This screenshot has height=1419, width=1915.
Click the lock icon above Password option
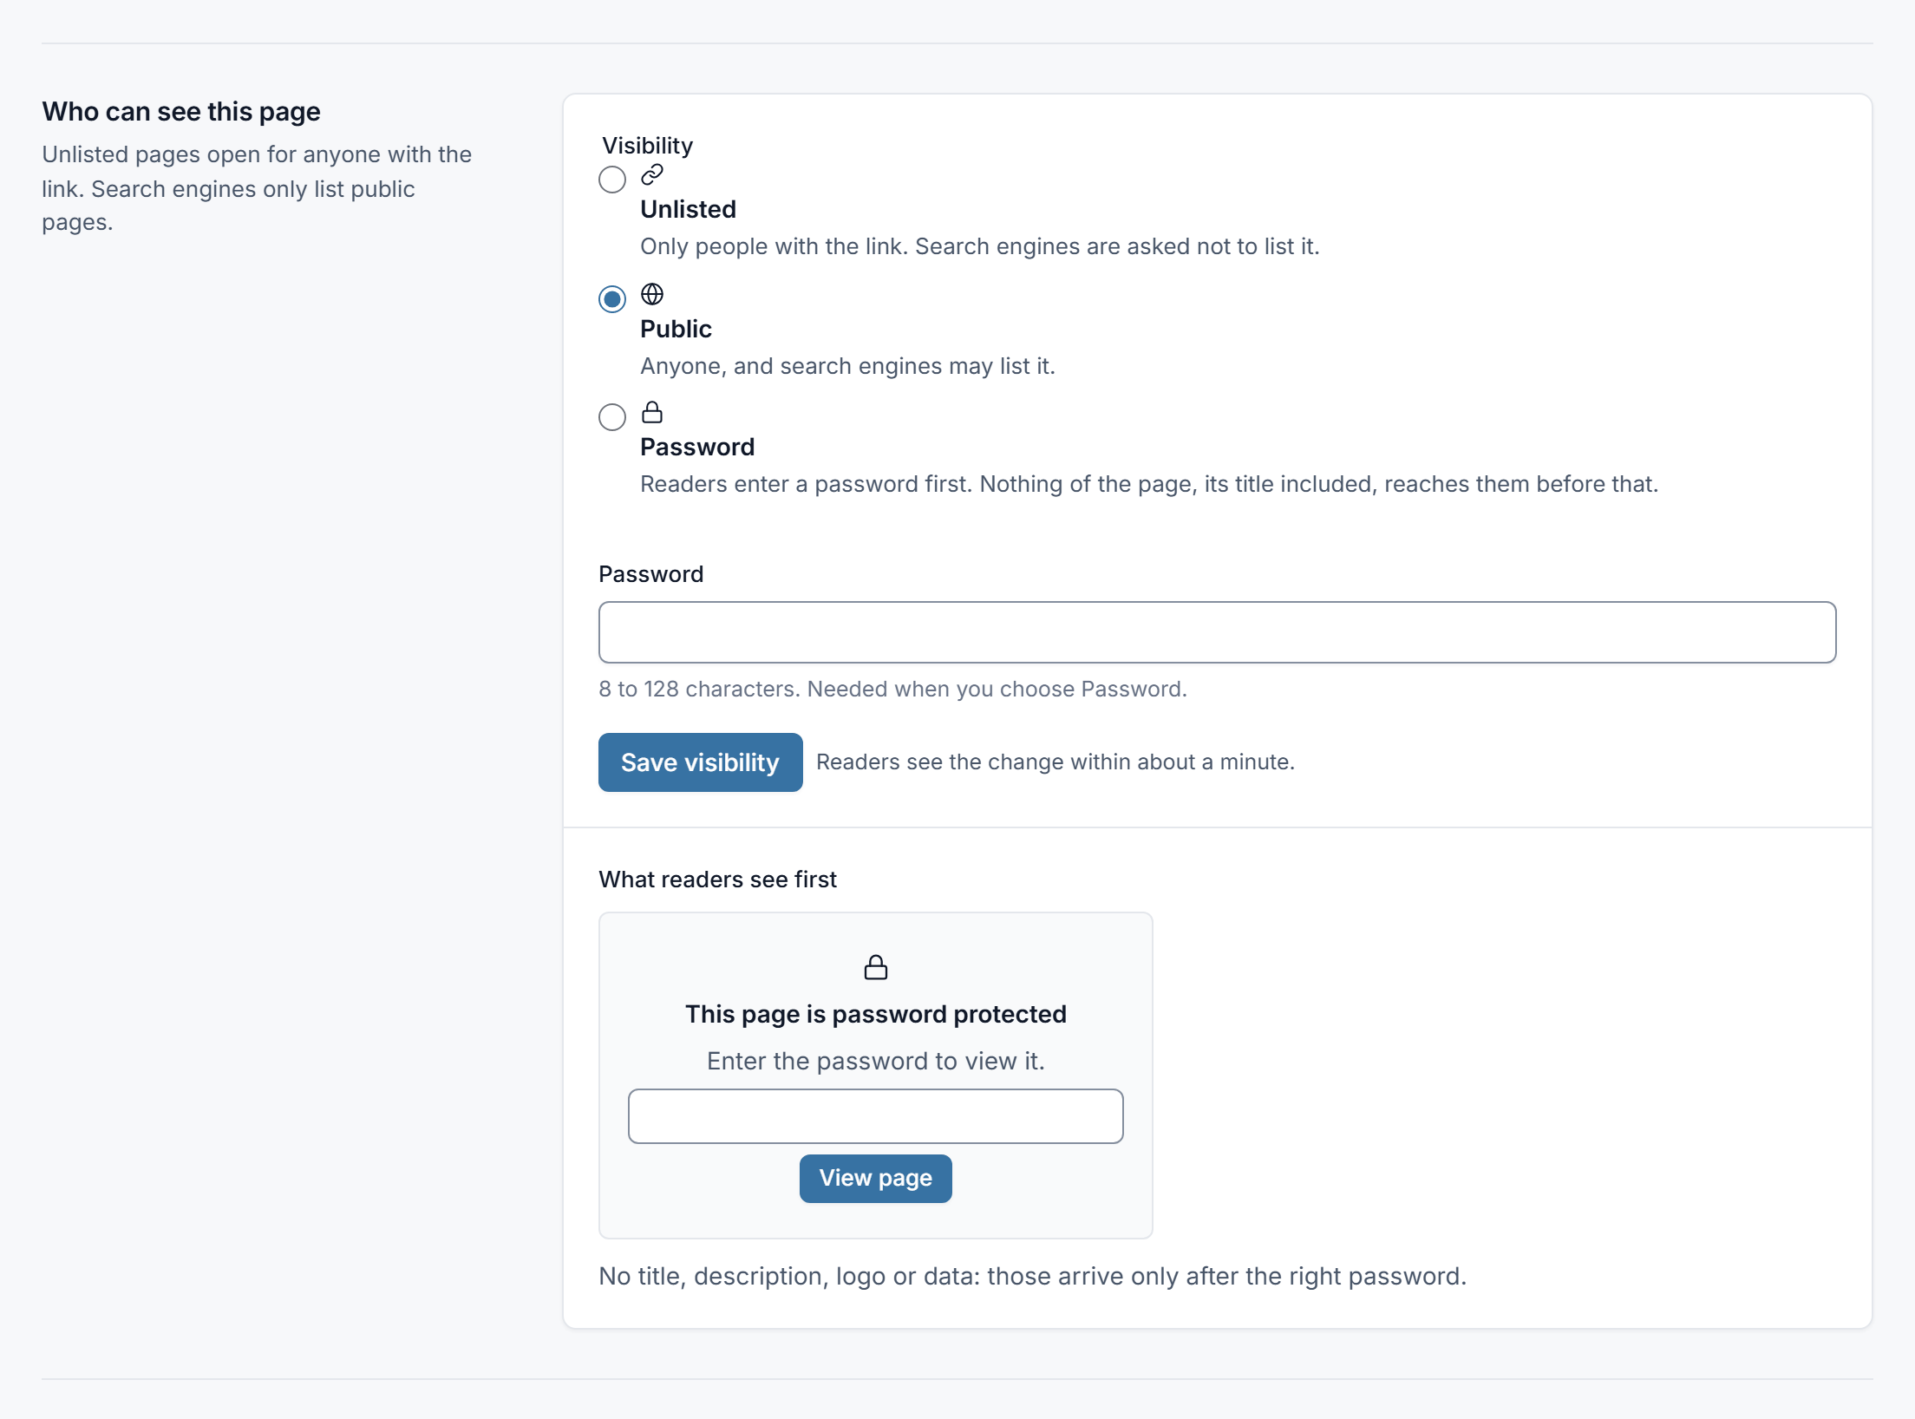(x=652, y=413)
